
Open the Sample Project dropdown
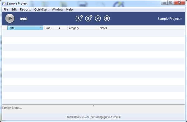170,19
